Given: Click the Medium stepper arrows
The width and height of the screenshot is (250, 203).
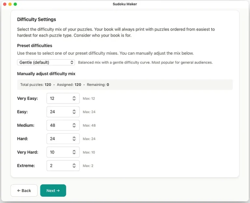Looking at the screenshot, I should point(74,125).
